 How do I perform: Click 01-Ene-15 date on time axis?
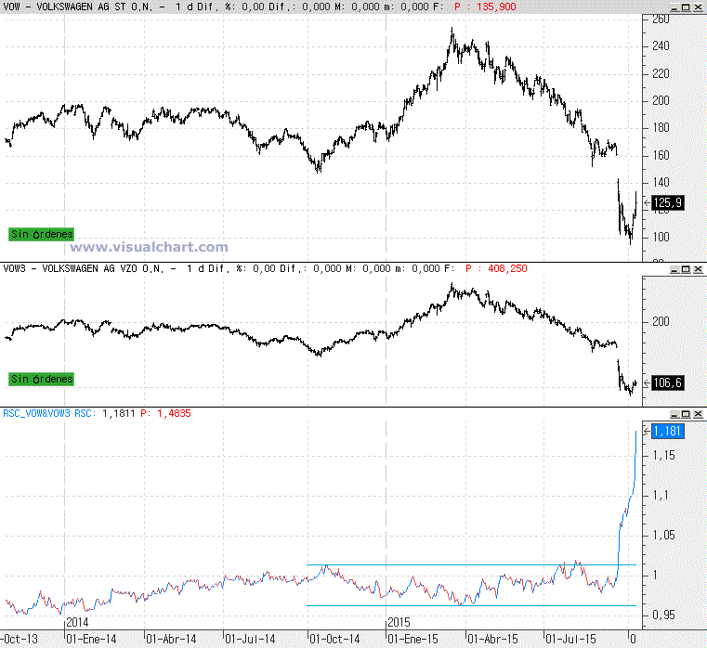tap(413, 640)
